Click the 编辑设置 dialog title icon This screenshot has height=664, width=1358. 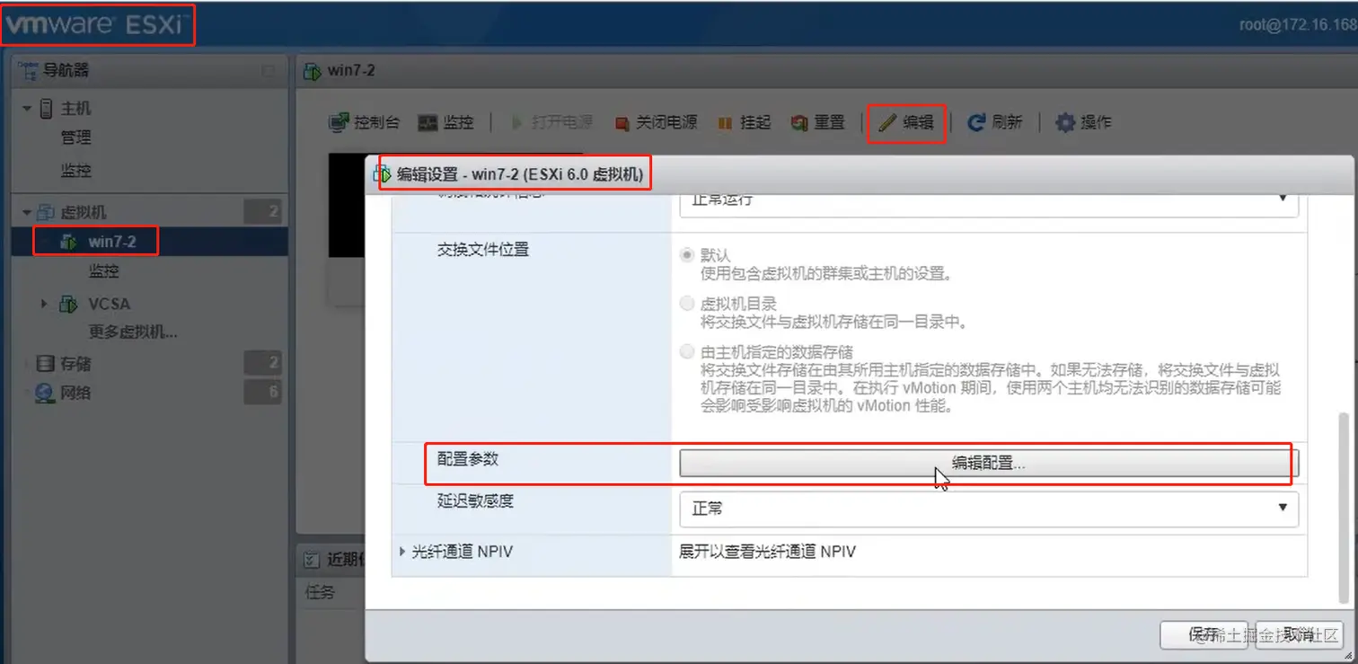click(383, 174)
